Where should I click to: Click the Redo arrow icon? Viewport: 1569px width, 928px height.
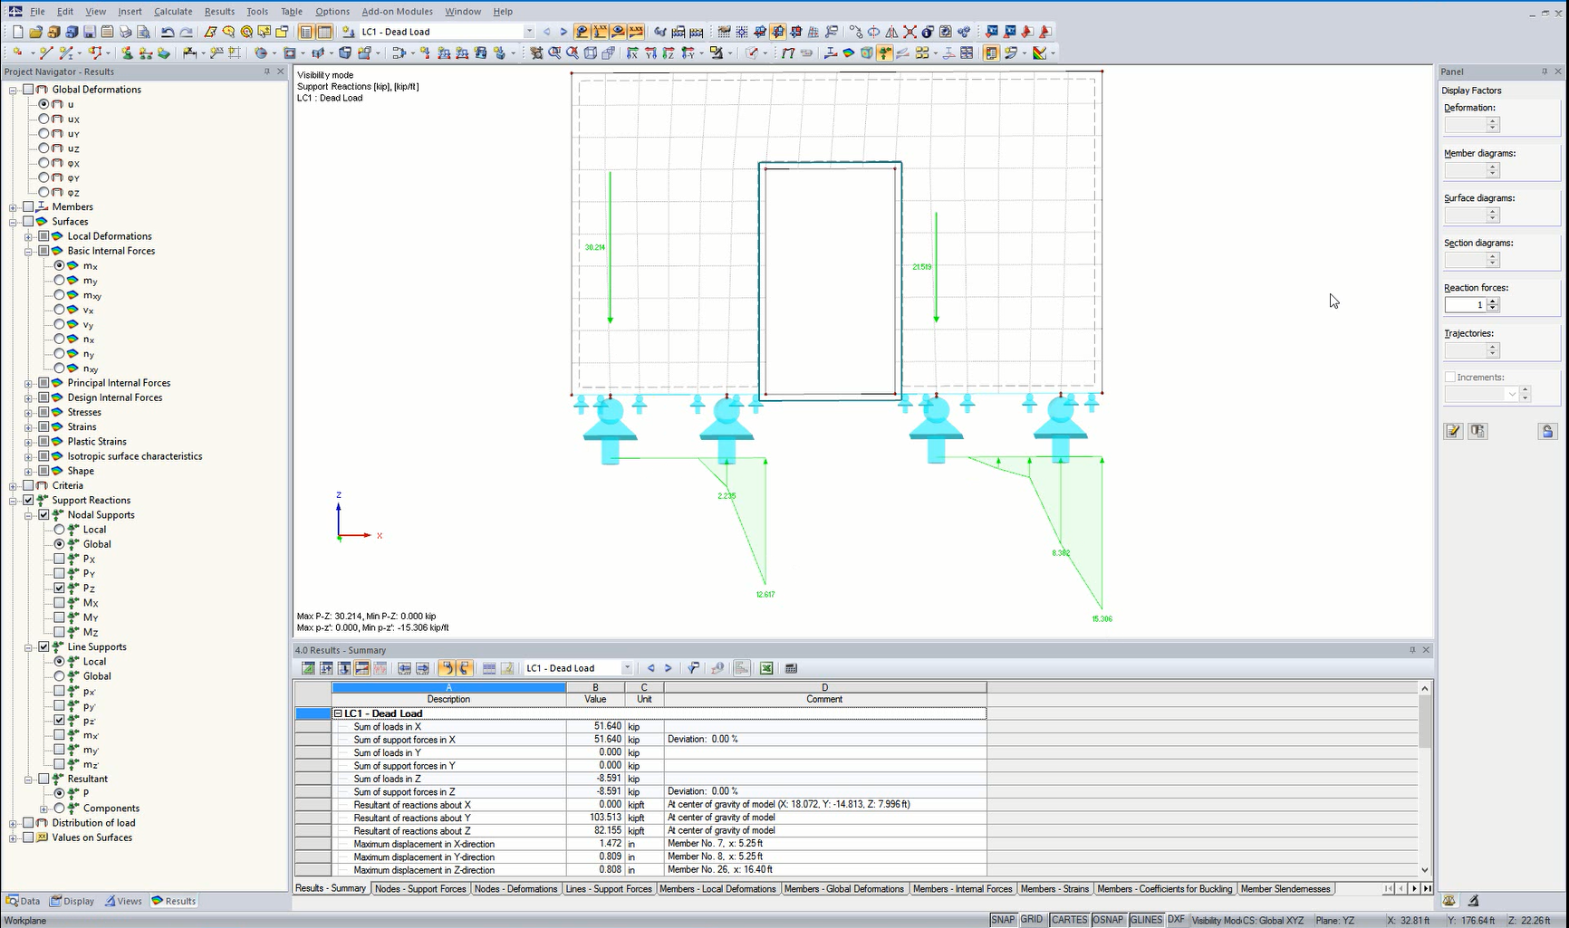(x=186, y=32)
